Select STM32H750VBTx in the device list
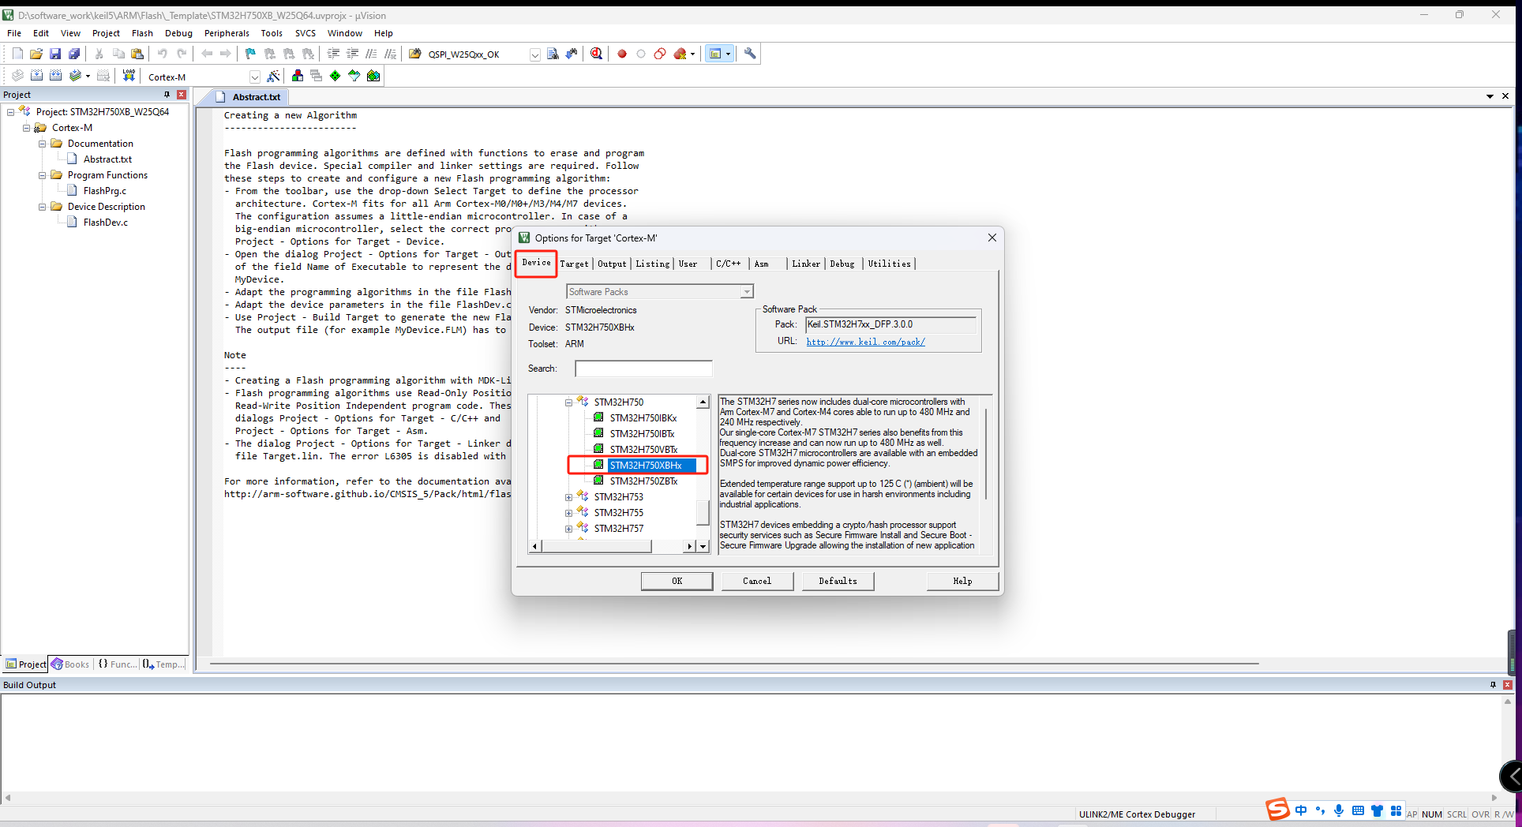This screenshot has height=827, width=1522. (643, 450)
